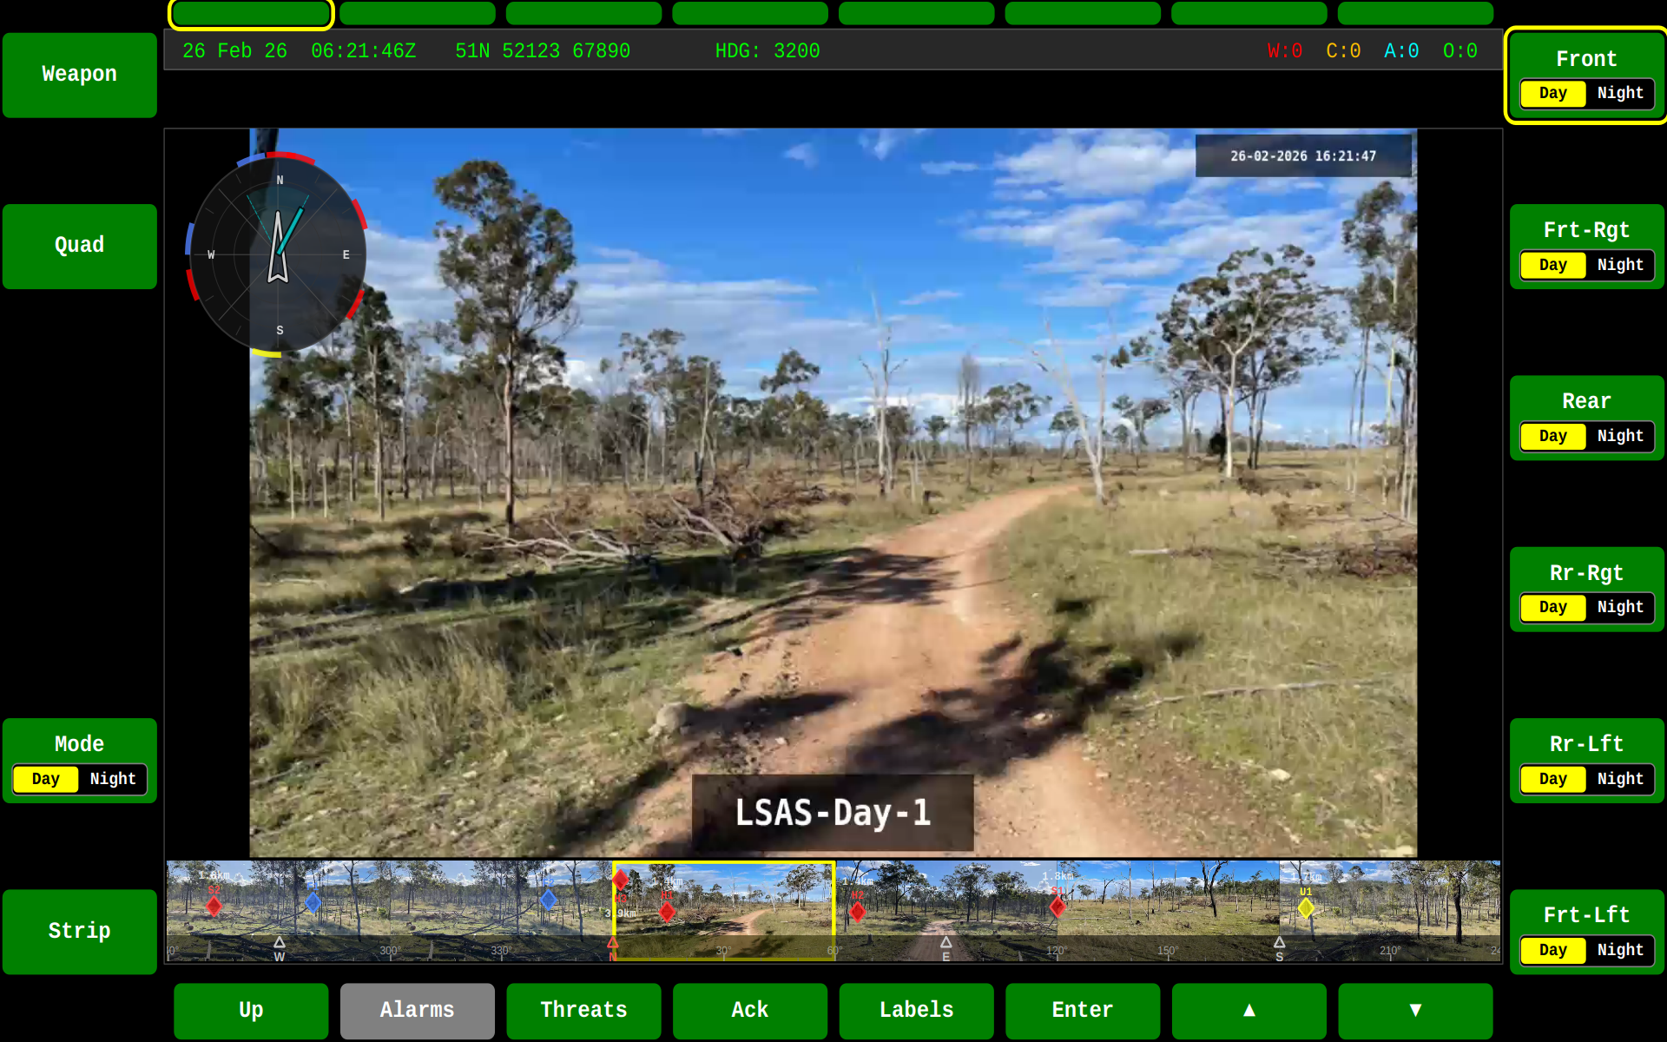This screenshot has height=1042, width=1667.
Task: Click the H2 red diamond marker
Action: (858, 912)
